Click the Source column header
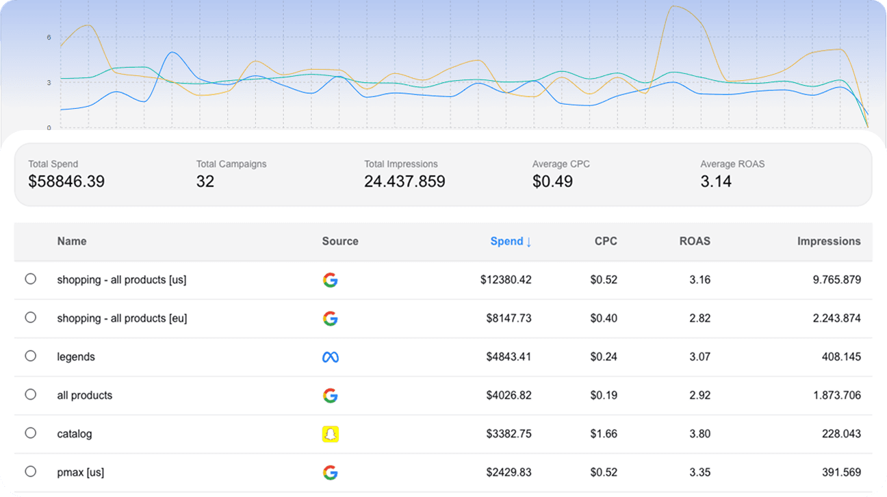The height and width of the screenshot is (497, 887). pos(340,241)
